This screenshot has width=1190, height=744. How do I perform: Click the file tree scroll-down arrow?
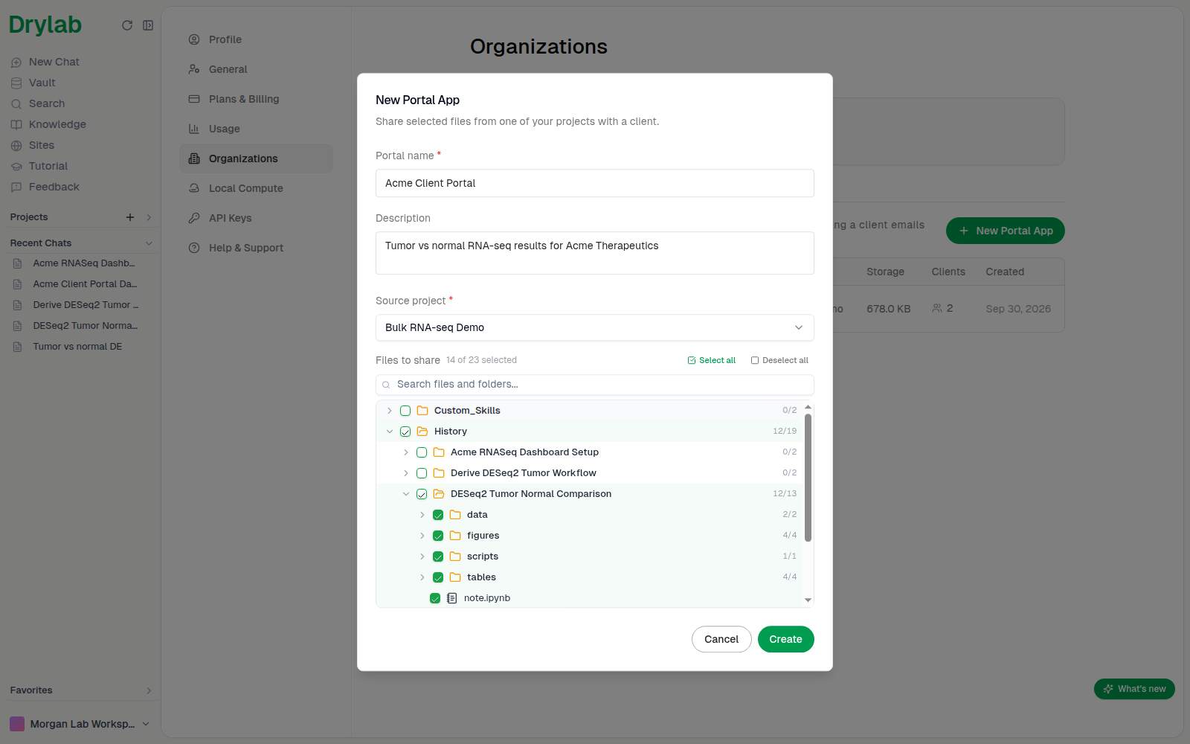(x=808, y=600)
